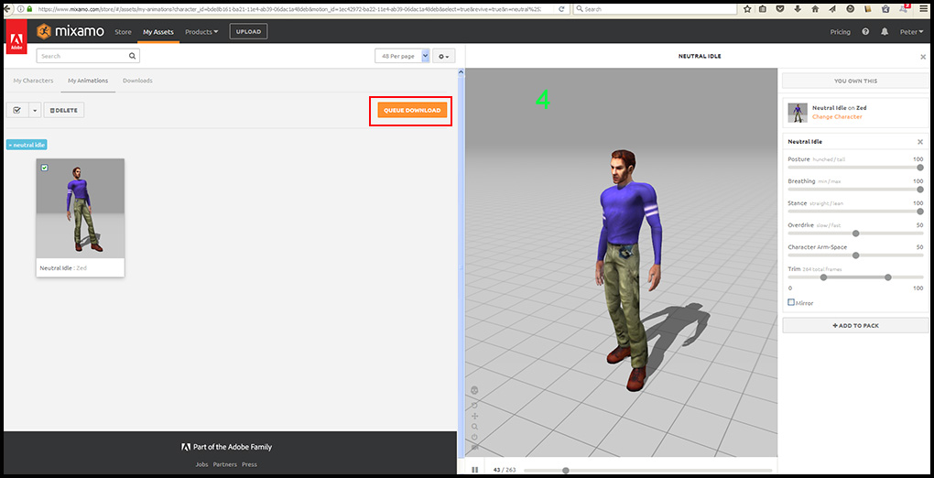Click the reset power icon in viewer

point(474,437)
